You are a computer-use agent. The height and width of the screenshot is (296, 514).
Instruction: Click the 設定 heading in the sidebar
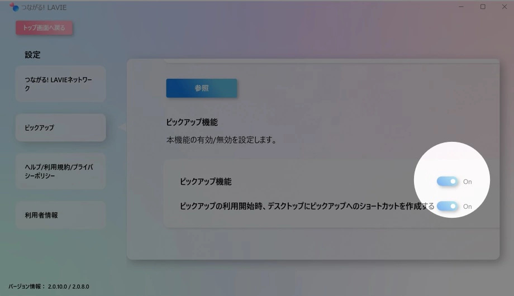(x=32, y=55)
